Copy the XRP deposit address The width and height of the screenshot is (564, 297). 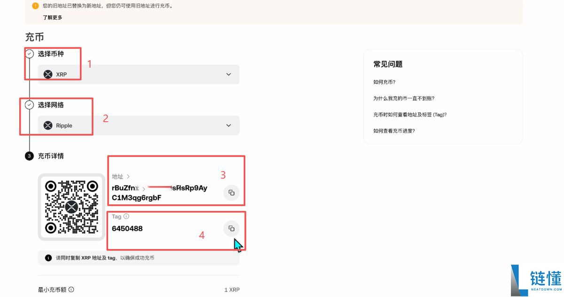[231, 193]
